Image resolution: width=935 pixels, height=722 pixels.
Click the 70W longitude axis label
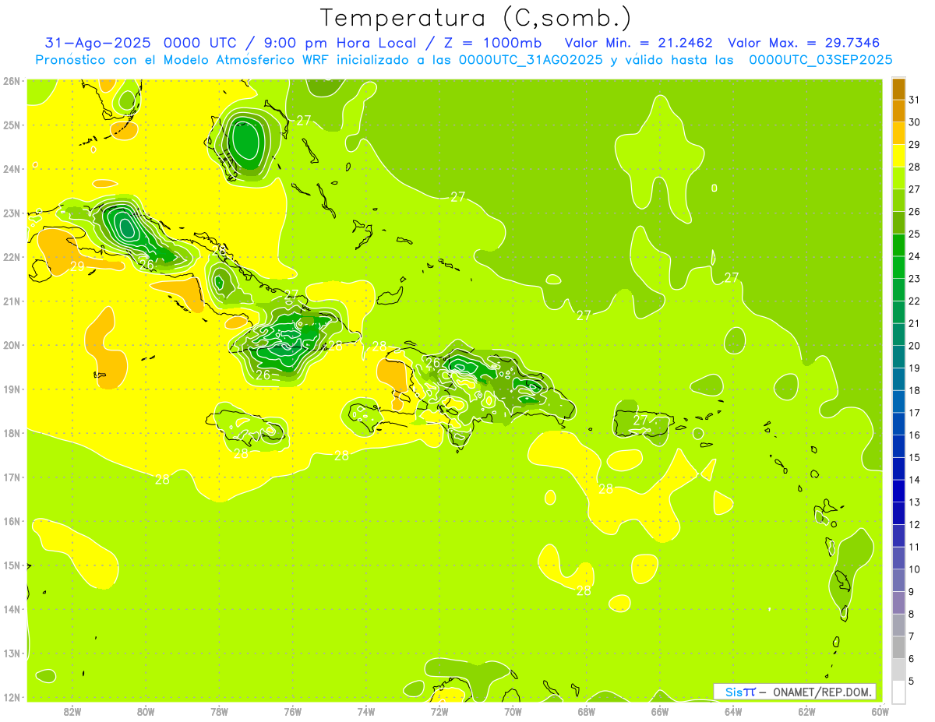tap(513, 710)
